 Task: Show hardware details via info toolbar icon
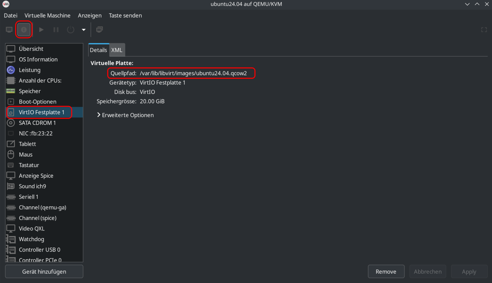pos(24,29)
